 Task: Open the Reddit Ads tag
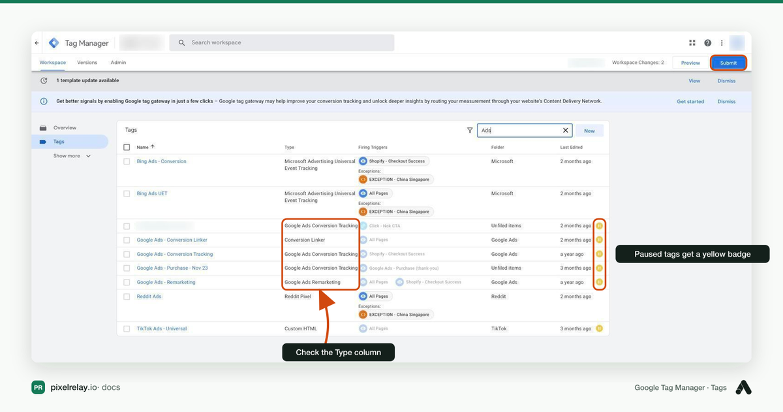click(149, 296)
